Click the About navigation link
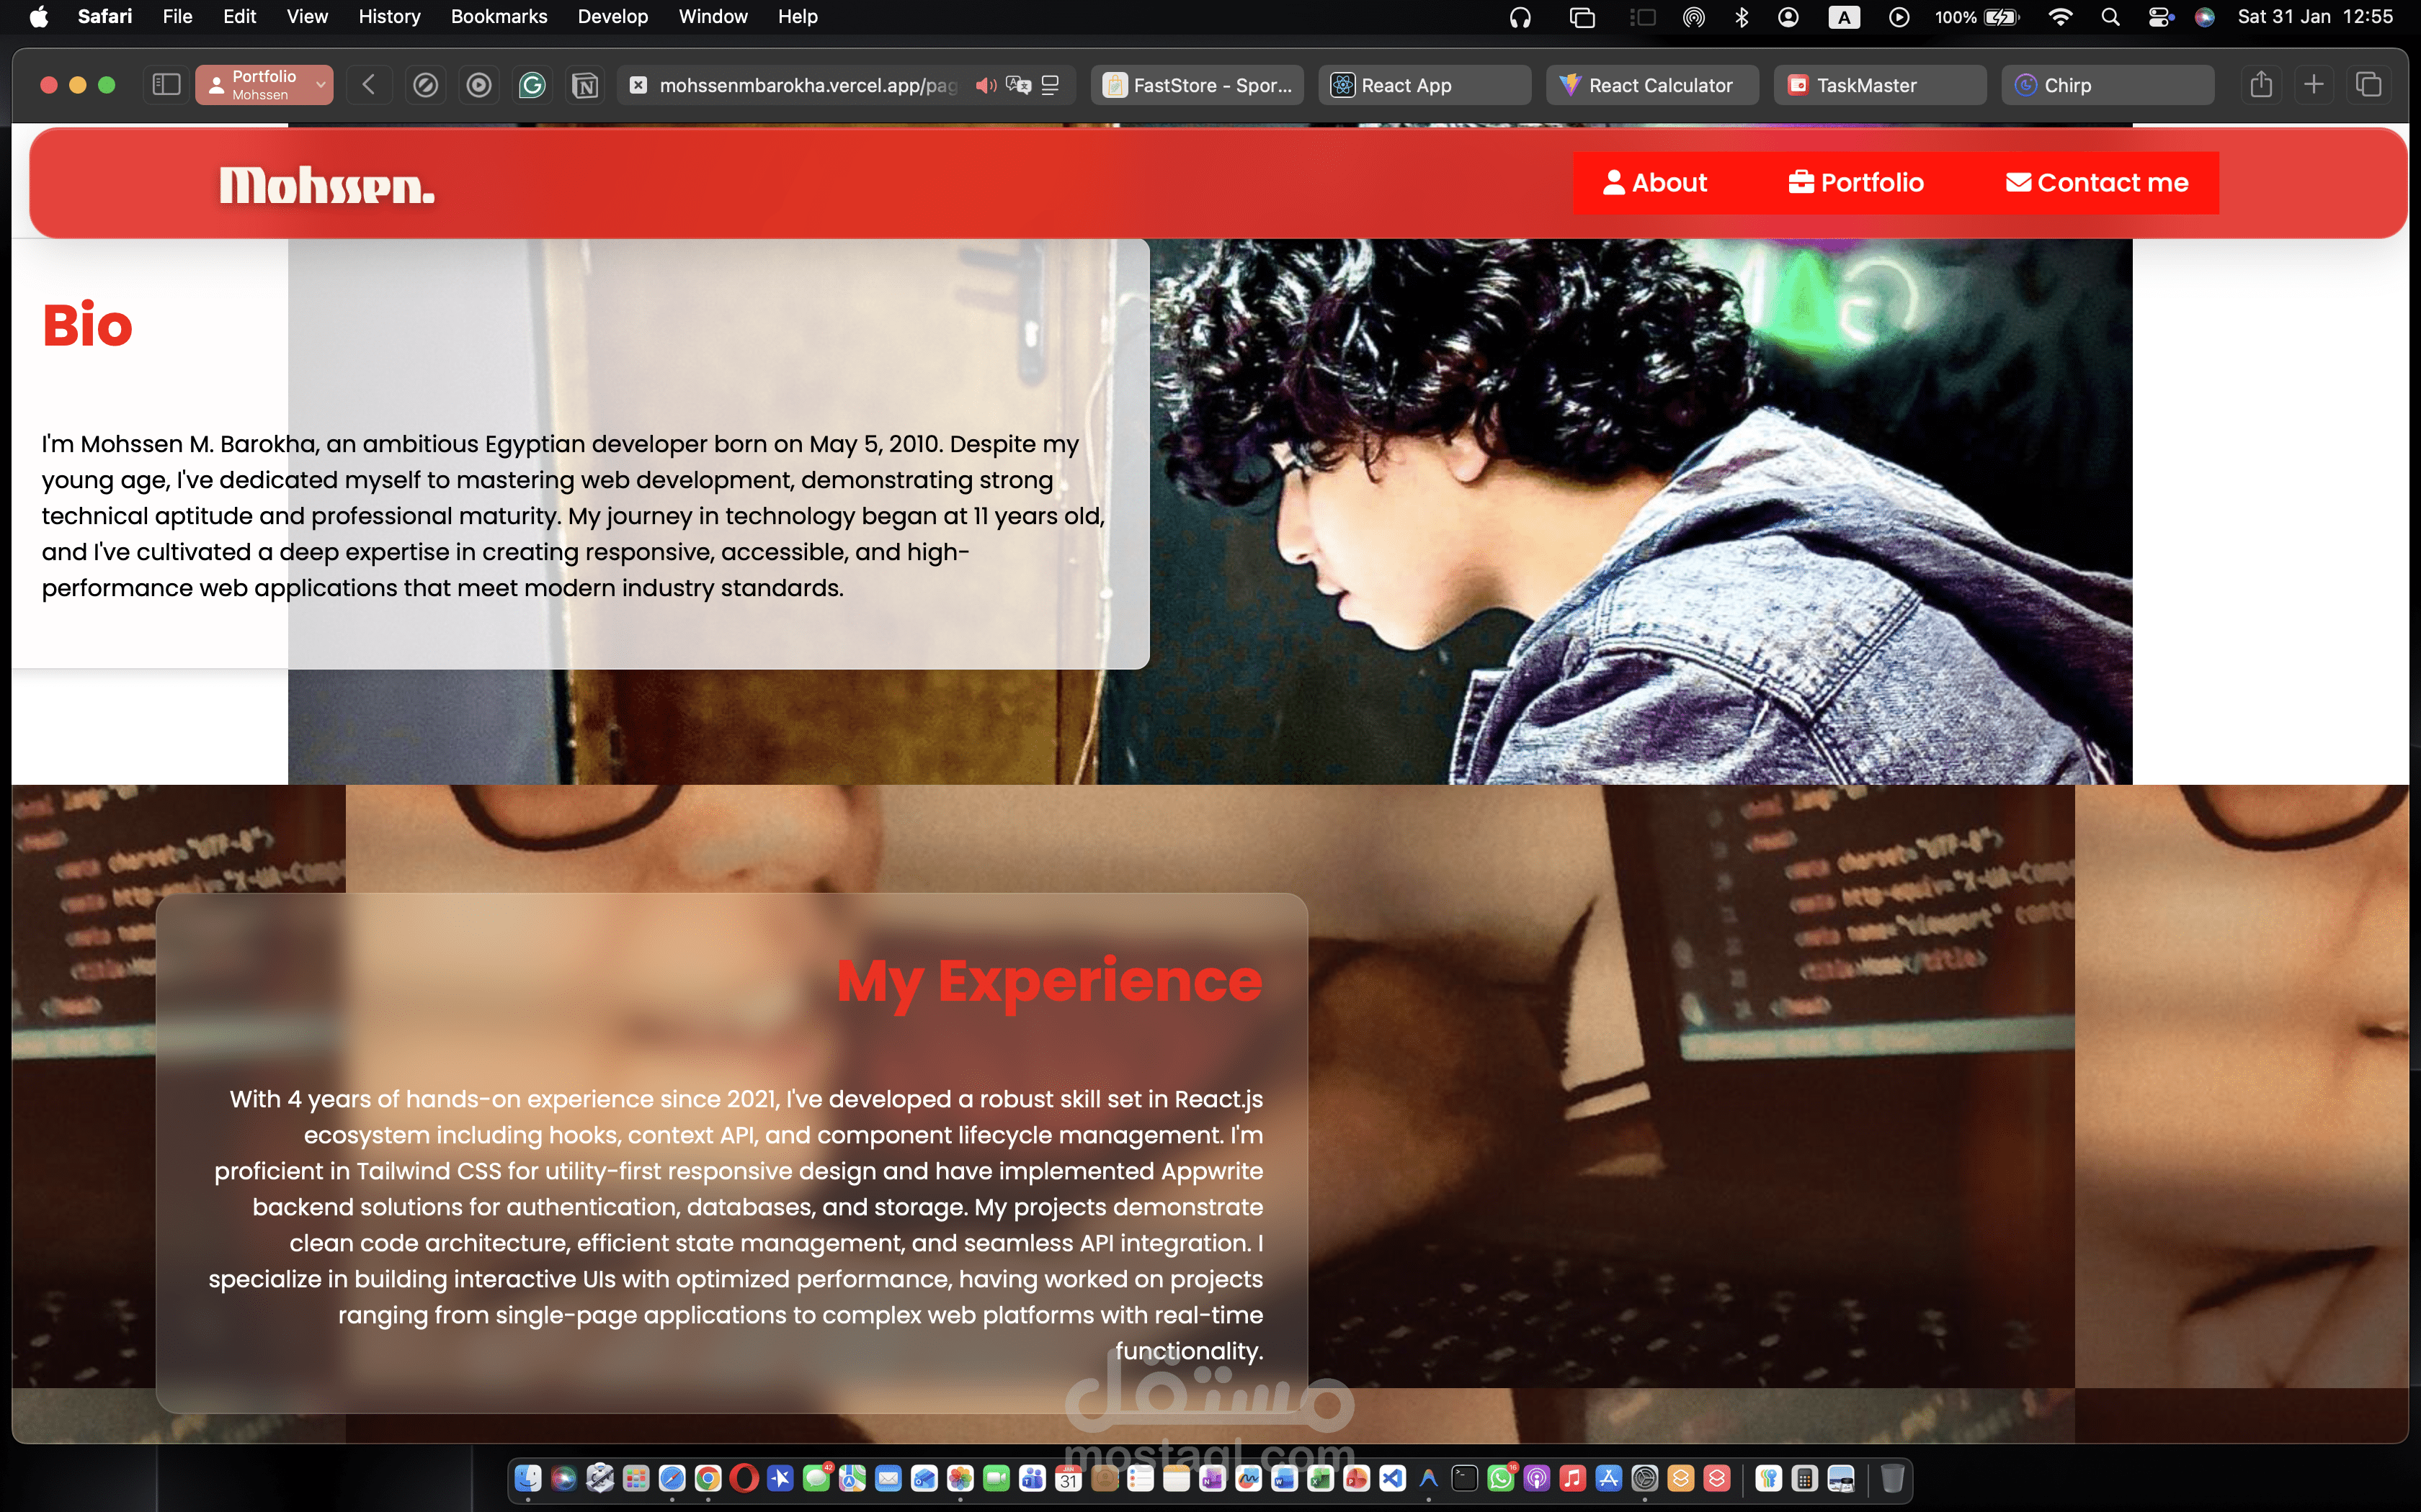The height and width of the screenshot is (1512, 2421). point(1654,183)
